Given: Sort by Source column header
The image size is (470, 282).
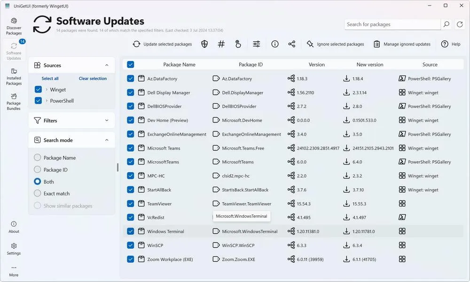Looking at the screenshot, I should (430, 64).
